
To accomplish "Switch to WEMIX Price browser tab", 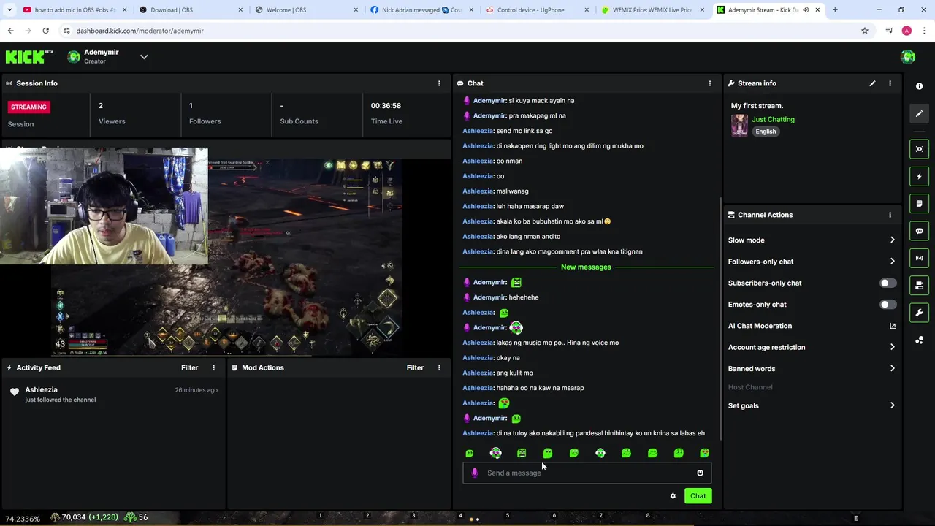I will [x=652, y=10].
